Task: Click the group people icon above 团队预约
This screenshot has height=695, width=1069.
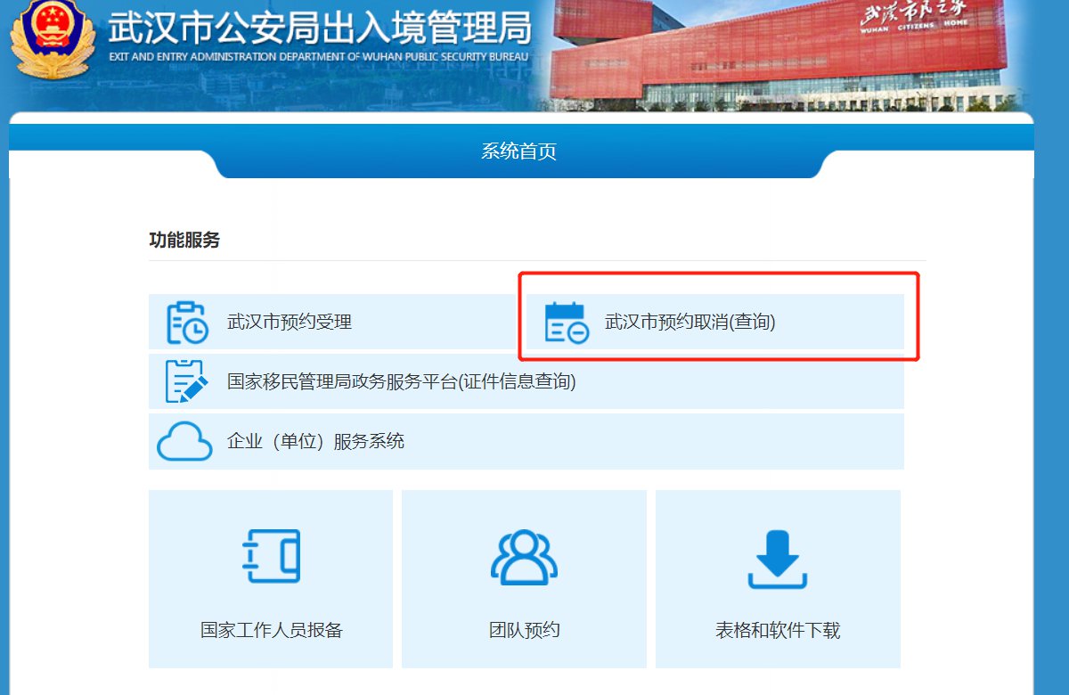Action: (524, 556)
